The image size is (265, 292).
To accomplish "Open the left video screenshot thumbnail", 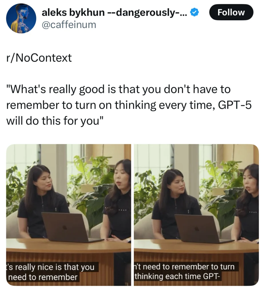I will coord(69,215).
